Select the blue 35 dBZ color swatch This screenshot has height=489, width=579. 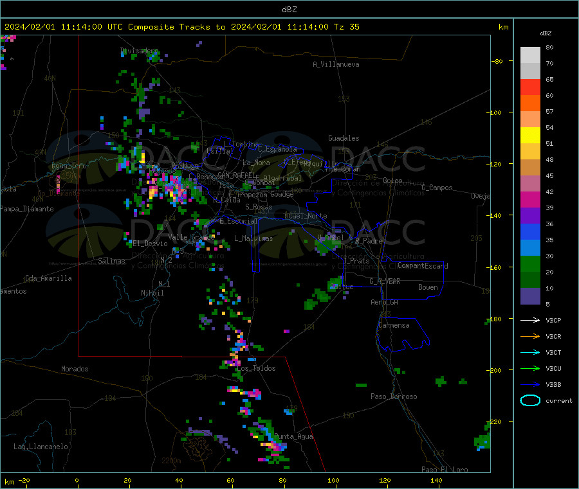click(530, 231)
